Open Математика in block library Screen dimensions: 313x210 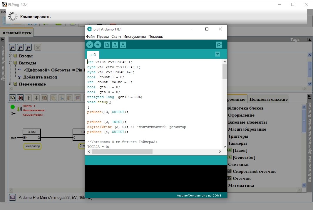pos(241,185)
